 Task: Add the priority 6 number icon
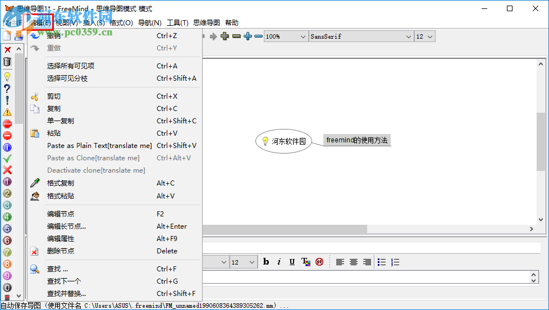pyautogui.click(x=7, y=240)
